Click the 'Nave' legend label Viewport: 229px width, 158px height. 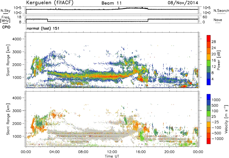click(x=218, y=20)
